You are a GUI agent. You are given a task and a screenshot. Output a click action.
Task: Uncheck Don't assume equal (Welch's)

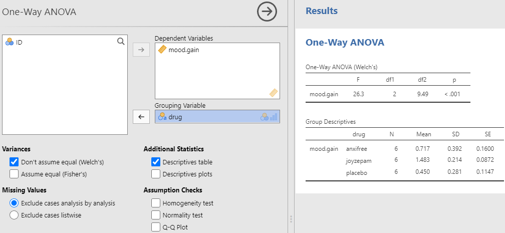click(x=14, y=162)
